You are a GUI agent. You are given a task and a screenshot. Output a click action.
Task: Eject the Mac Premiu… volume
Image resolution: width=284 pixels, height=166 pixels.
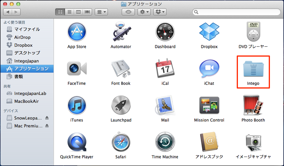pos(47,126)
